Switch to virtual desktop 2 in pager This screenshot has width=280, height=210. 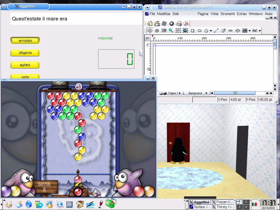tap(246, 202)
